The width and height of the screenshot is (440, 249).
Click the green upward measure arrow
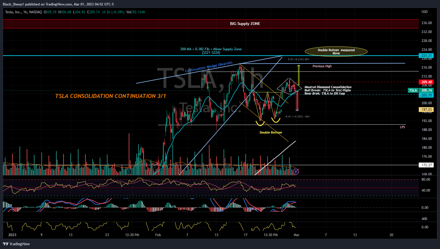[299, 75]
